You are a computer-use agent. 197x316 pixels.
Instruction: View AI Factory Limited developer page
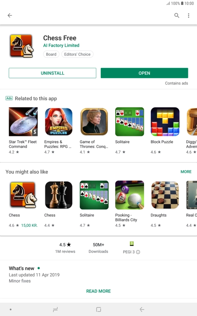pyautogui.click(x=61, y=45)
